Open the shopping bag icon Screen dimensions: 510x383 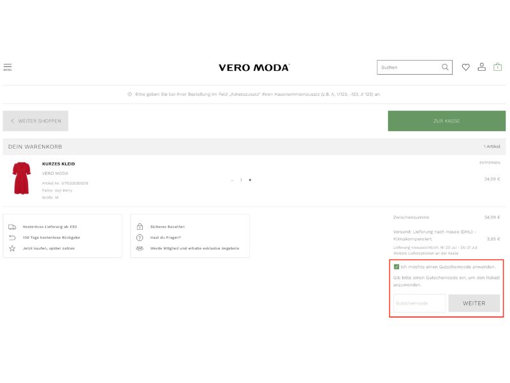[x=498, y=67]
